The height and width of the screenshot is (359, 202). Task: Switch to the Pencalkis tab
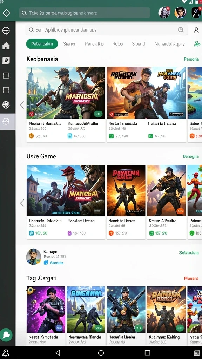pyautogui.click(x=94, y=44)
